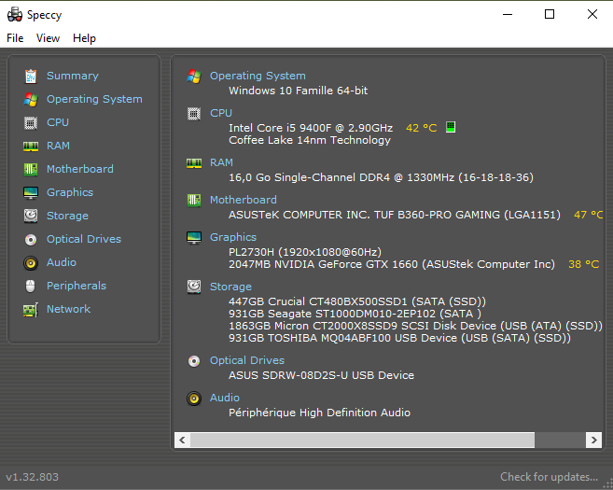This screenshot has width=613, height=490.
Task: Click Check for updates link
Action: [x=549, y=477]
